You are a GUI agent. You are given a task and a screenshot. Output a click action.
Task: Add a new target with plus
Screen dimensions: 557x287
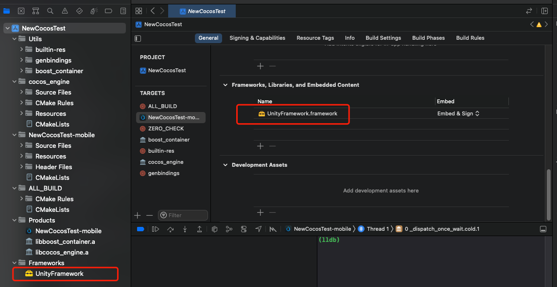138,215
